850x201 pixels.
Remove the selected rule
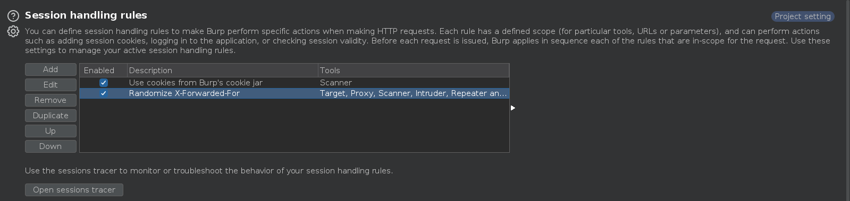[x=51, y=100]
